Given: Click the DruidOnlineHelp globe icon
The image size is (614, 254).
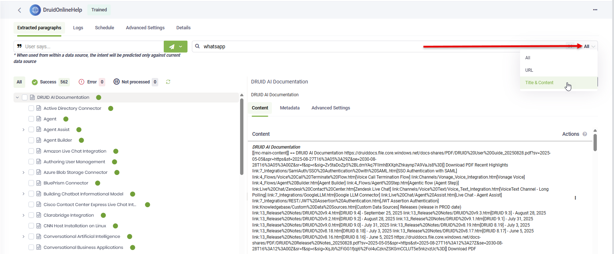Looking at the screenshot, I should point(35,10).
